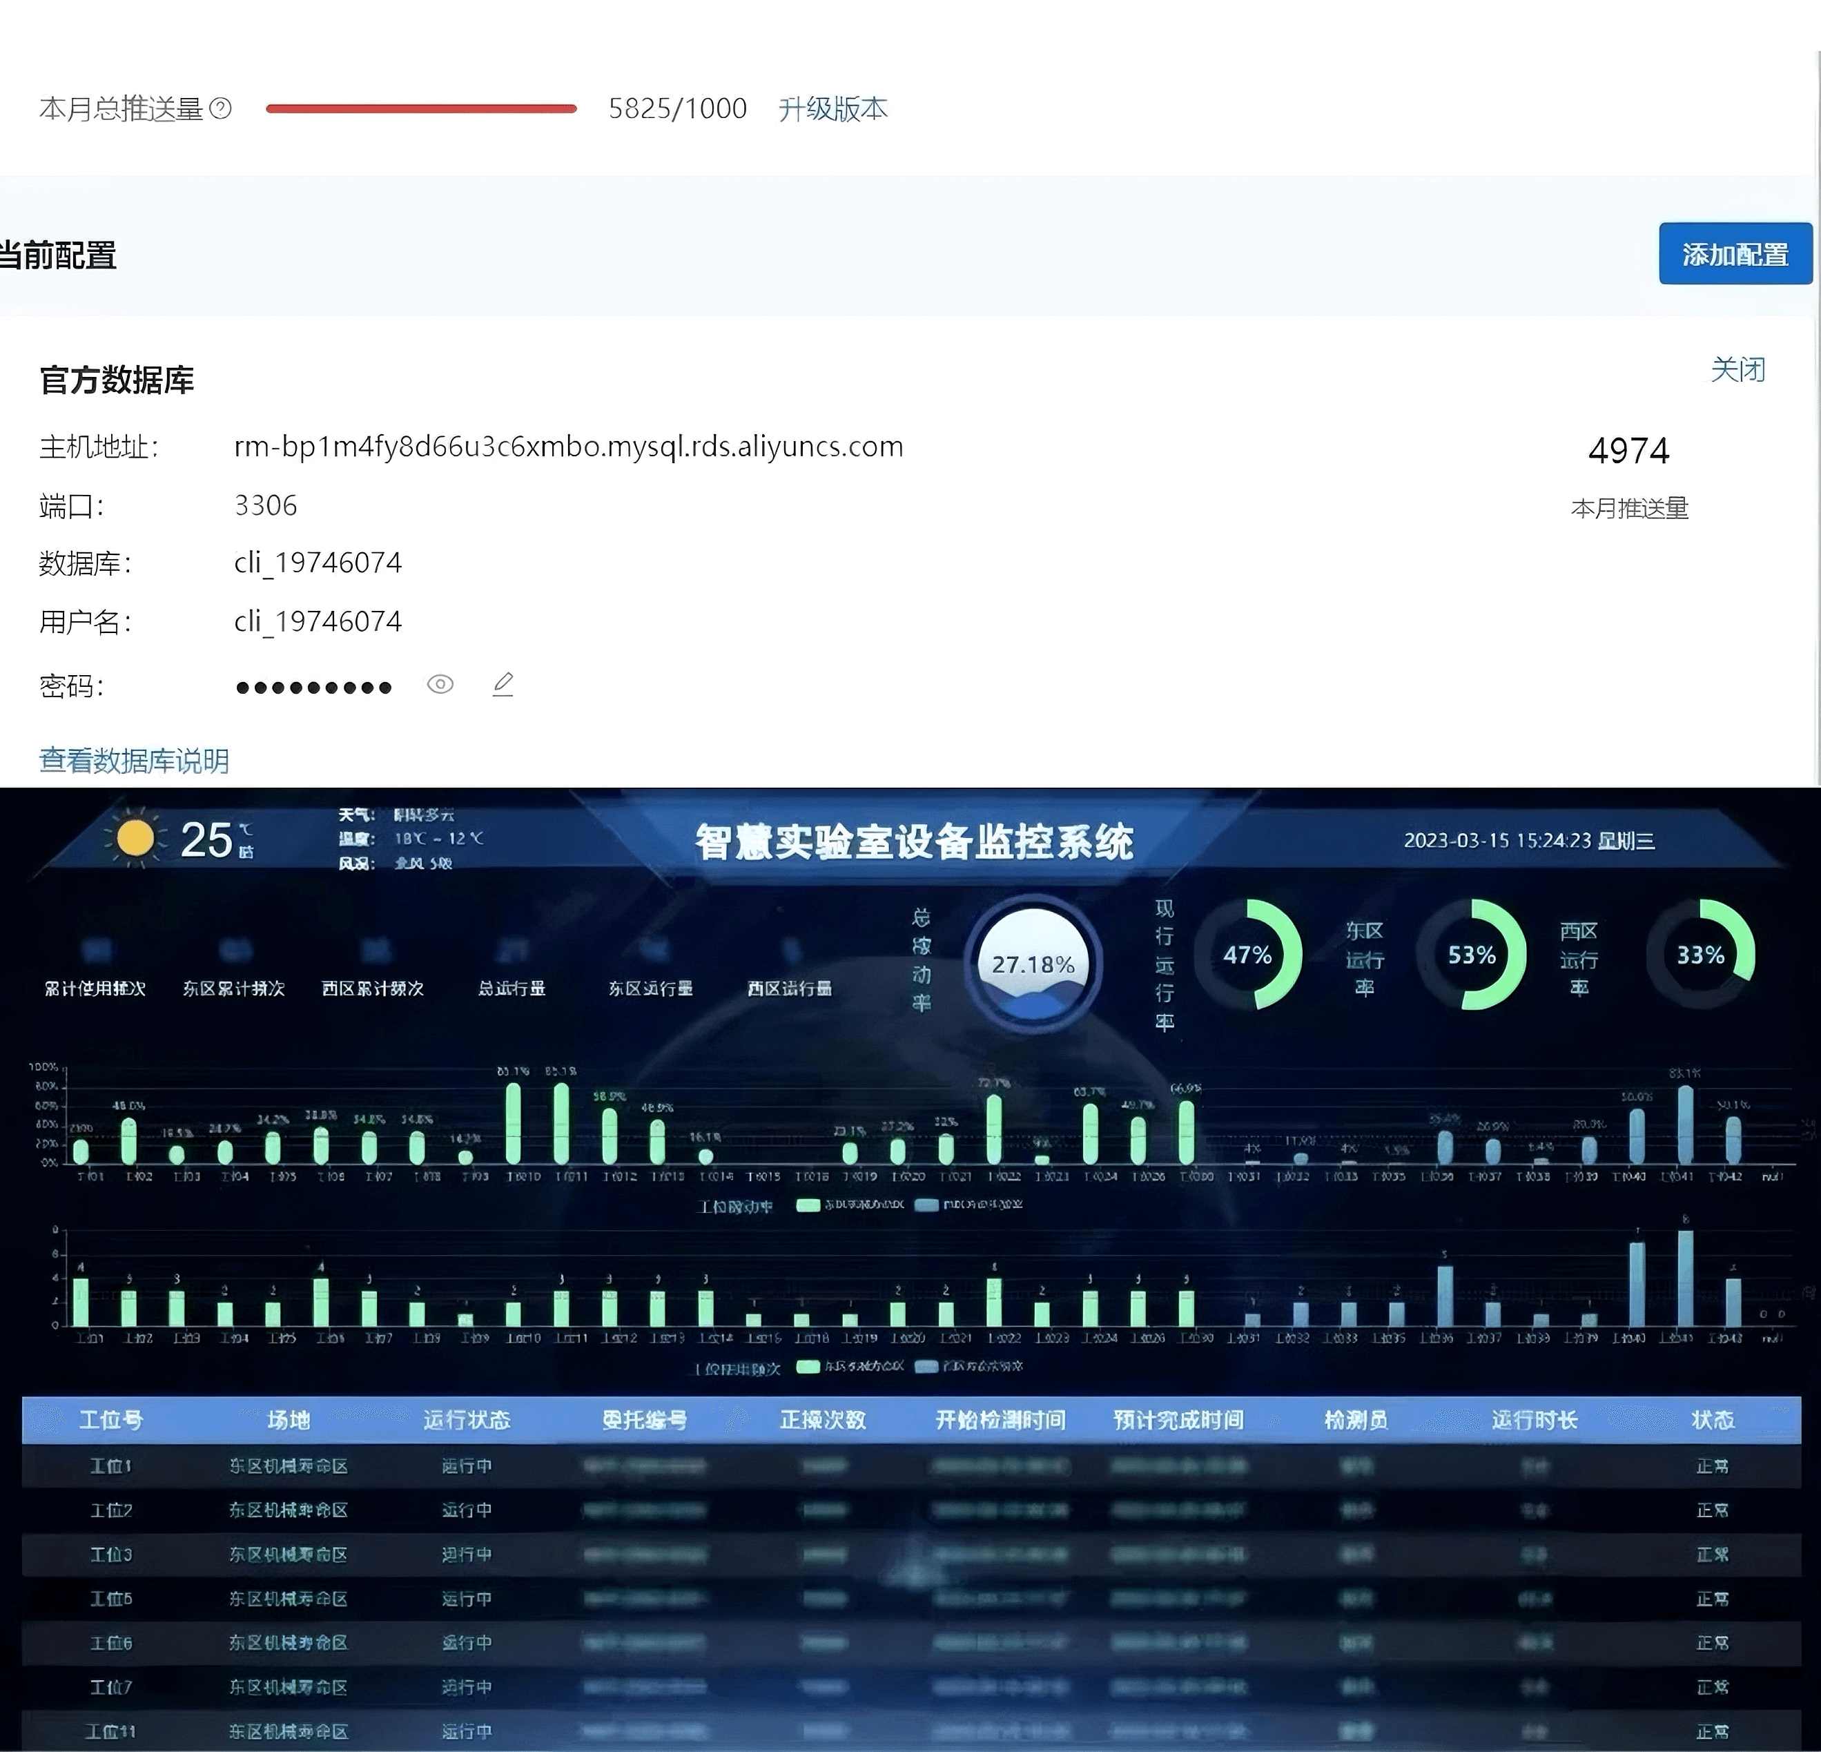Viewport: 1821px width, 1752px height.
Task: Click the help icon beside 本月总推送量
Action: coord(220,108)
